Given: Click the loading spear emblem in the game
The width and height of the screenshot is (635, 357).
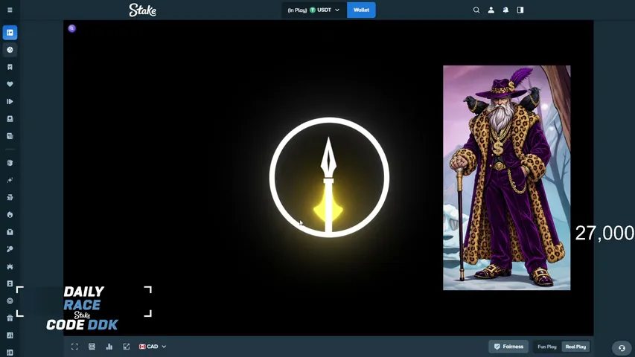Looking at the screenshot, I should tap(329, 177).
